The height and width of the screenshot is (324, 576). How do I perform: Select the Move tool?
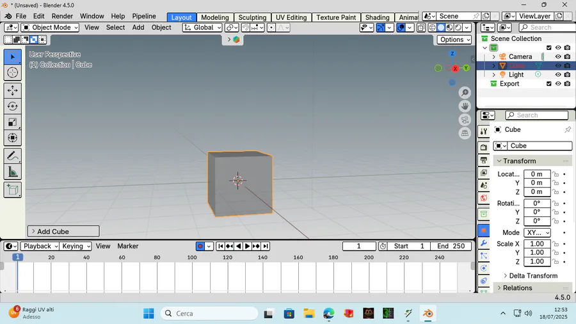pos(13,90)
